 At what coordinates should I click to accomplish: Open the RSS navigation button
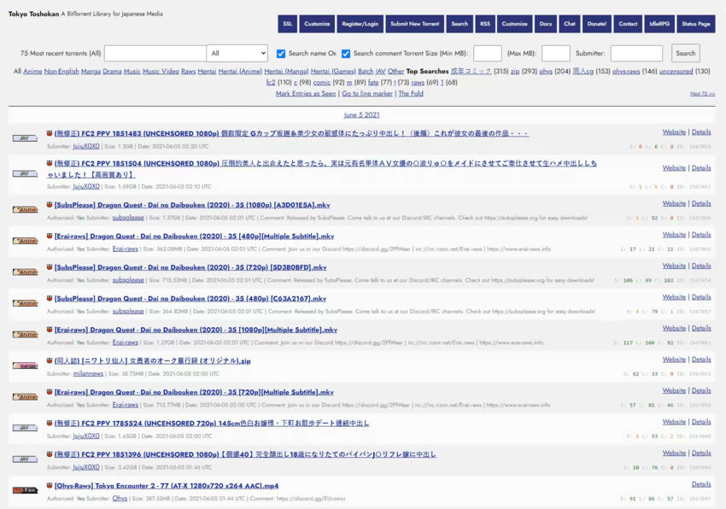coord(485,24)
